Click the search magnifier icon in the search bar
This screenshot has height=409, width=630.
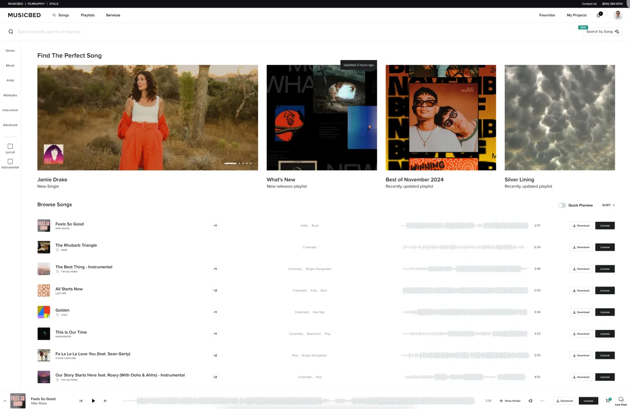tap(11, 32)
